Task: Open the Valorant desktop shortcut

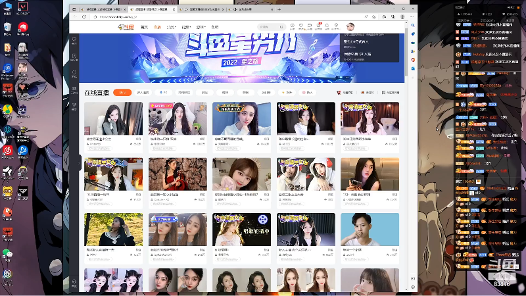Action: (22, 9)
